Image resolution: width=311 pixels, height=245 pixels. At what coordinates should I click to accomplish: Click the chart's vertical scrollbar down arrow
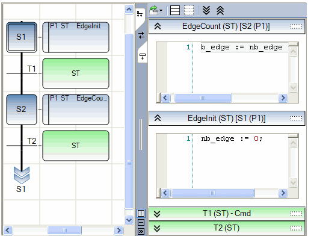click(129, 220)
